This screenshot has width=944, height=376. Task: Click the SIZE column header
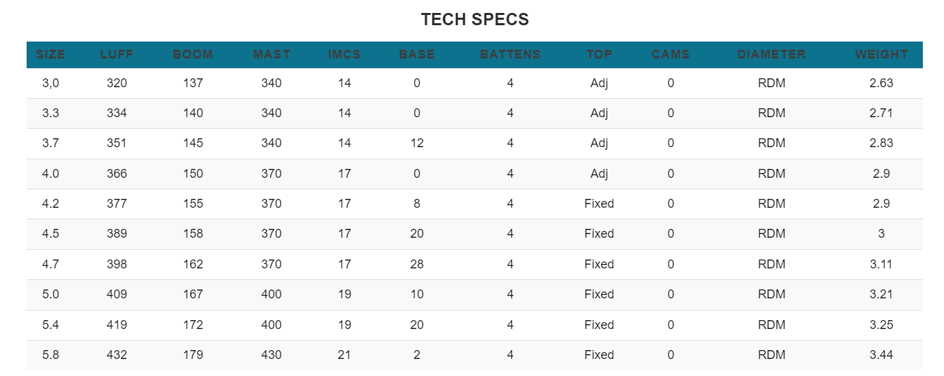pos(51,54)
